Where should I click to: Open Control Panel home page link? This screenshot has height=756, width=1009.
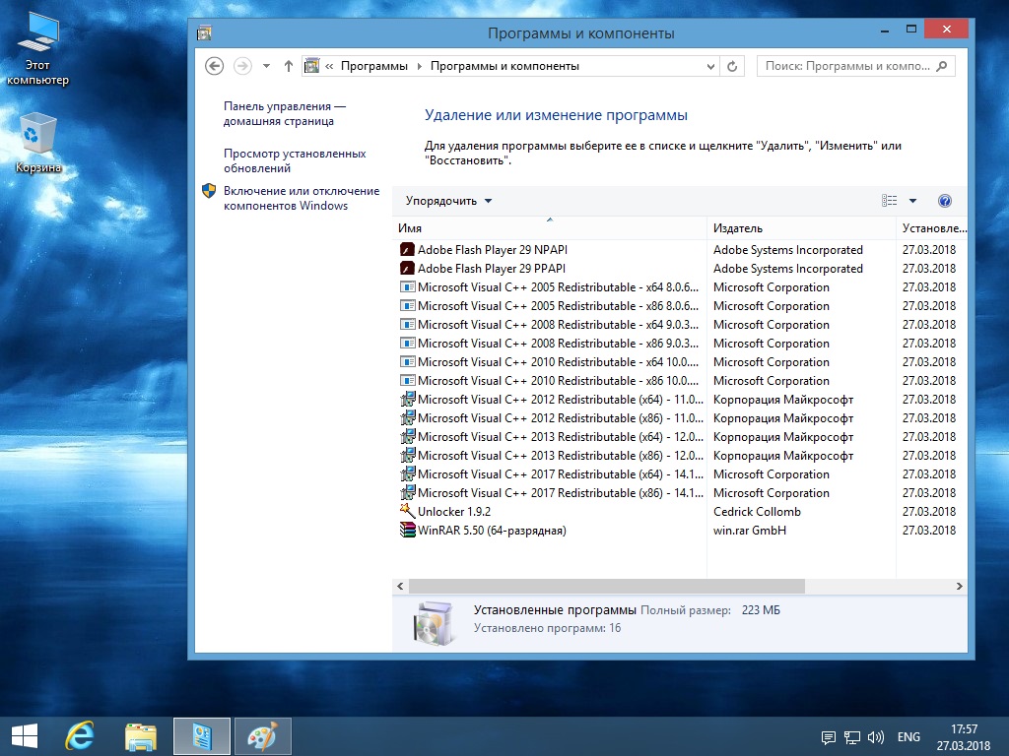285,114
